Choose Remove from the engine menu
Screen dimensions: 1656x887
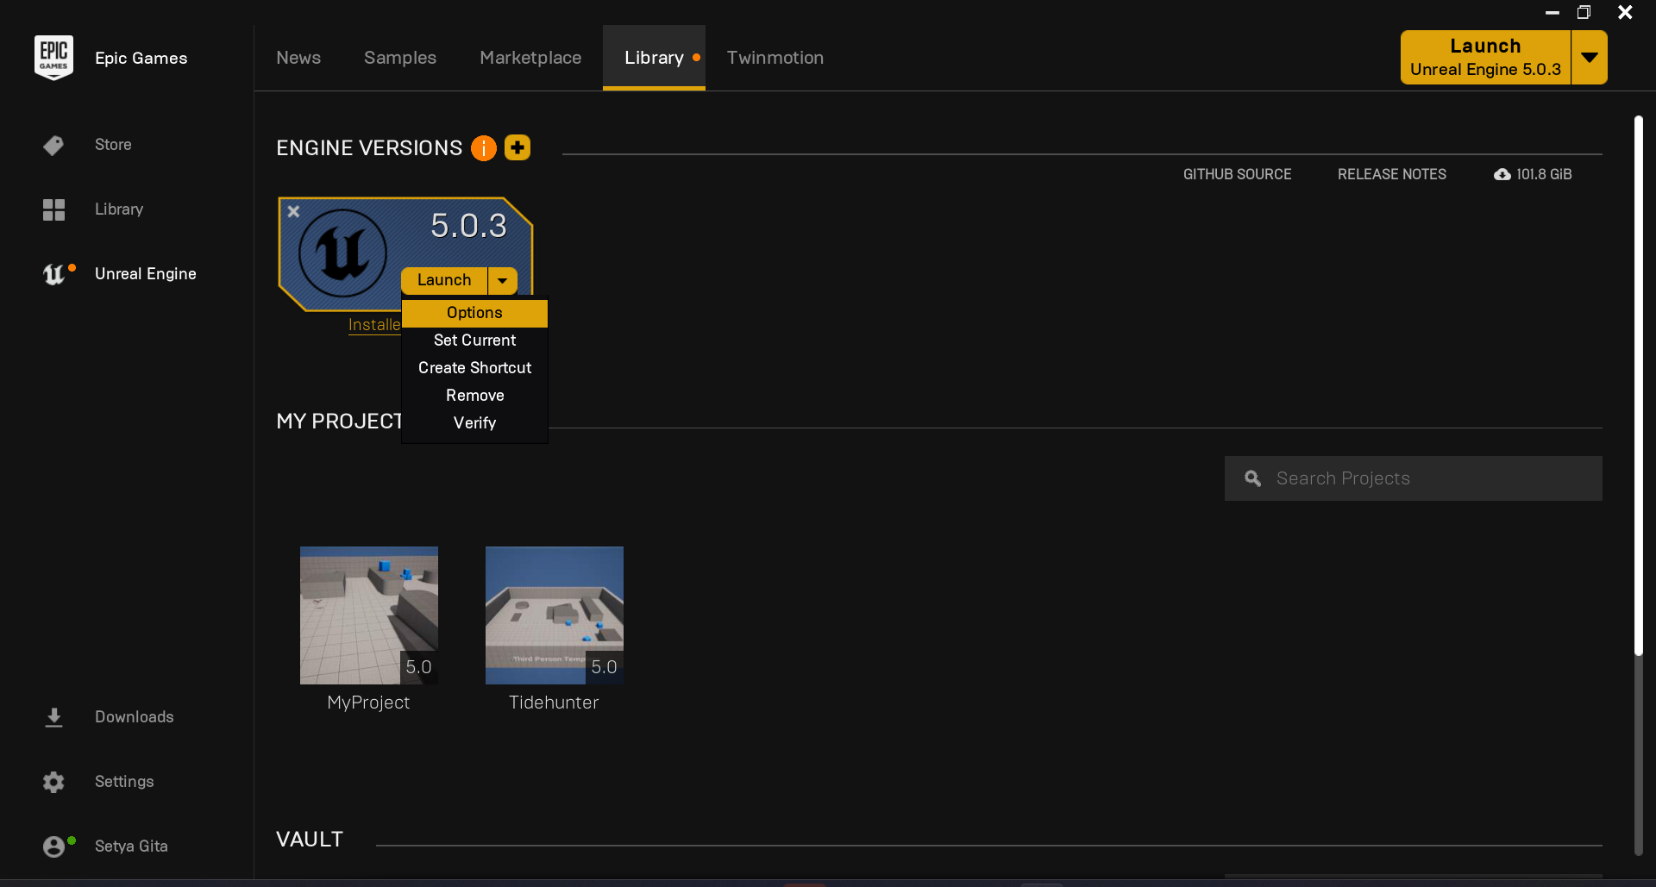click(474, 396)
